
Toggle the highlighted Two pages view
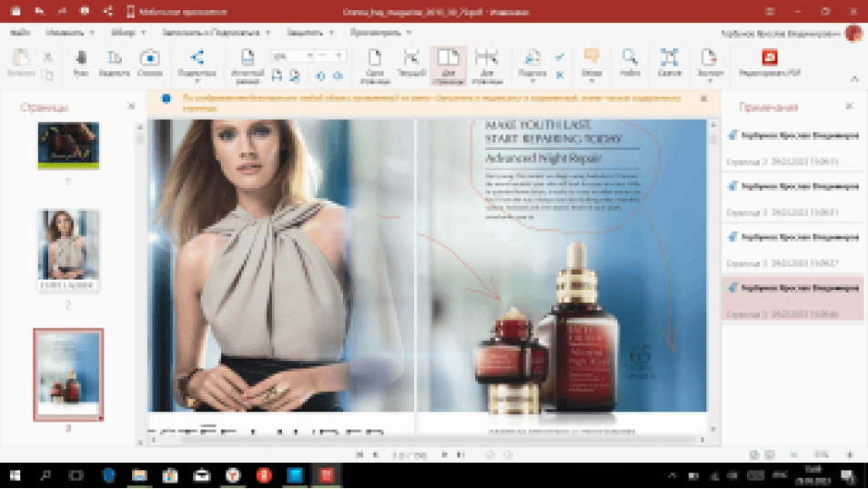[449, 65]
